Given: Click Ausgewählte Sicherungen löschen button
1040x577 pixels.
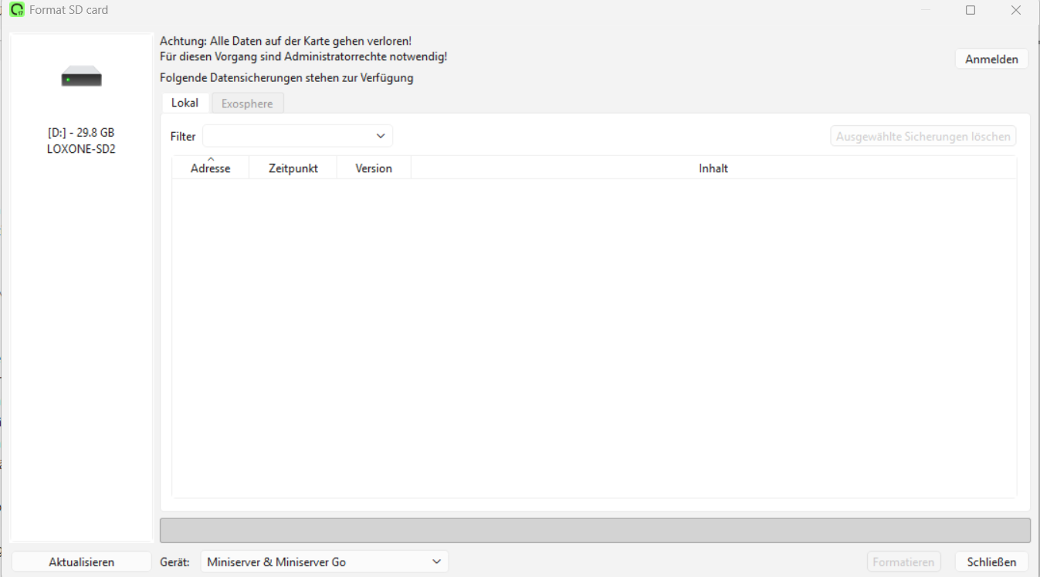Looking at the screenshot, I should [923, 136].
